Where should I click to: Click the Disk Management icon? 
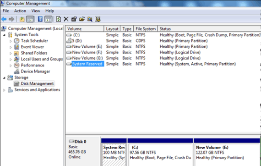pos(16,83)
